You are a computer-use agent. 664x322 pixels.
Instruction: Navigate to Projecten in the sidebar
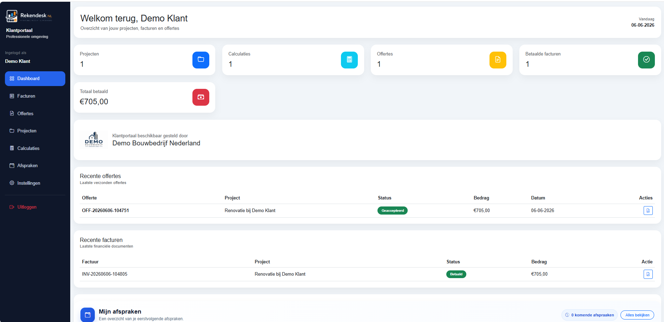point(35,131)
